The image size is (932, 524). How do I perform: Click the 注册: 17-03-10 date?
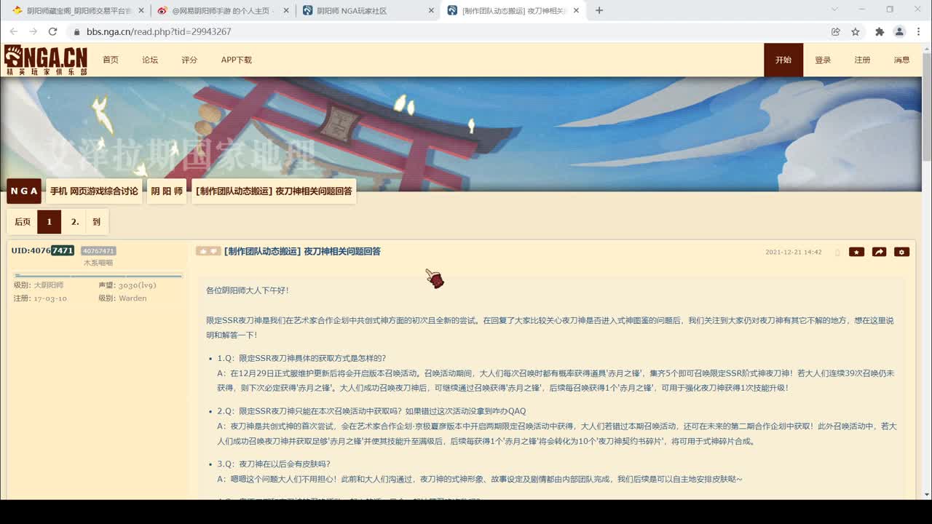pyautogui.click(x=40, y=298)
